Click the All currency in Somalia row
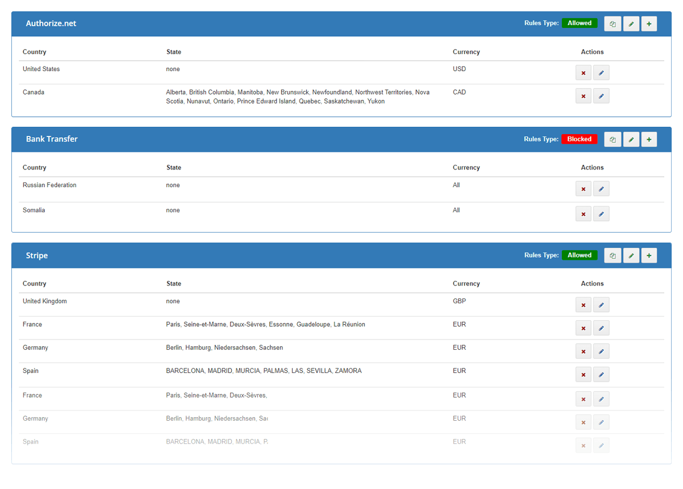Image resolution: width=683 pixels, height=489 pixels. (456, 210)
